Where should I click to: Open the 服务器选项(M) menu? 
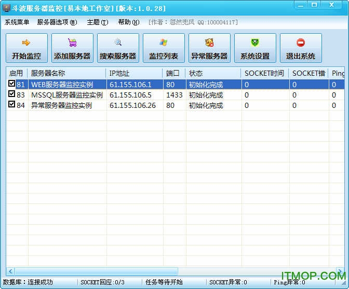click(57, 22)
